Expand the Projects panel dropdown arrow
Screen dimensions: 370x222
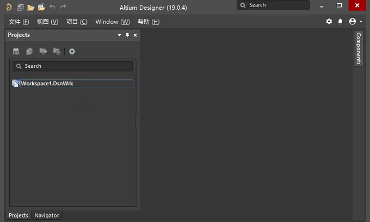point(119,35)
